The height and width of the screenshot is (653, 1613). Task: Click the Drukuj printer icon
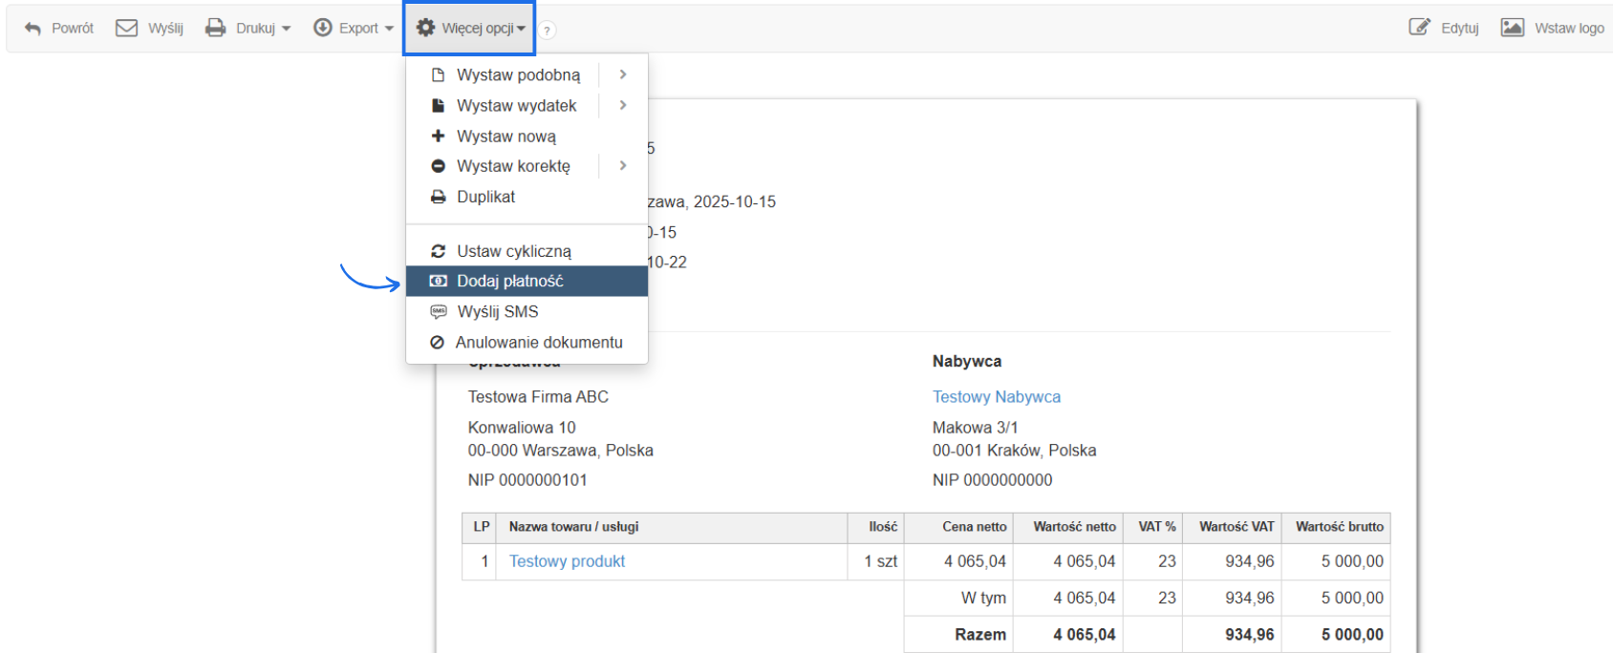coord(216,28)
